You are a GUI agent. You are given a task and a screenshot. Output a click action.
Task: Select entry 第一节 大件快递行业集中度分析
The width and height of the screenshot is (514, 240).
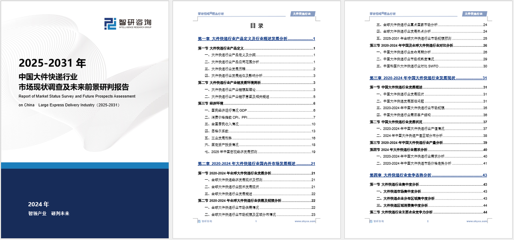coord(428,184)
